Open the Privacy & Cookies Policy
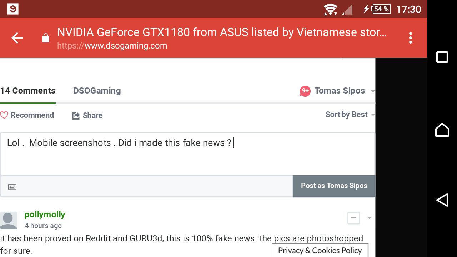 coord(320,251)
